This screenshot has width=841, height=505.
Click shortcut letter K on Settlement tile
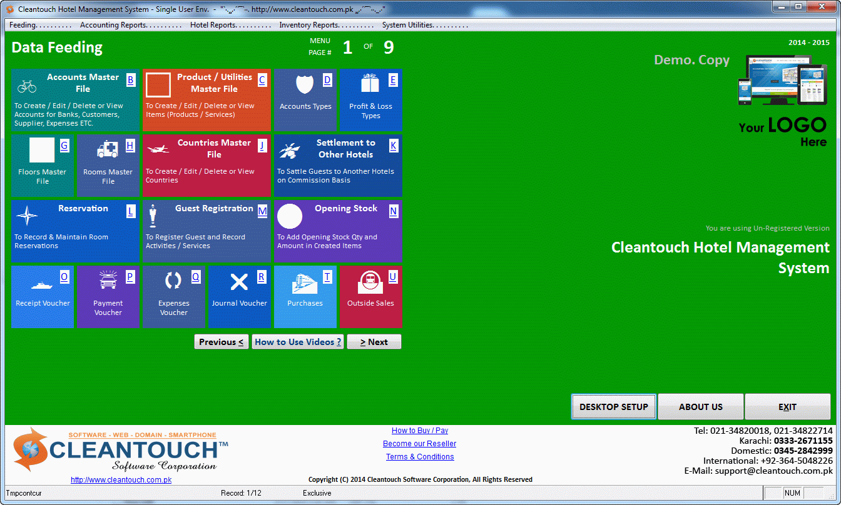pos(394,146)
